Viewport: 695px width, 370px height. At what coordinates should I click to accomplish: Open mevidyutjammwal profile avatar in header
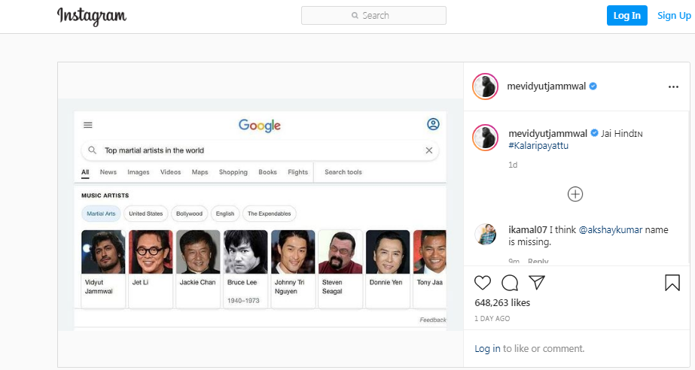pyautogui.click(x=486, y=86)
